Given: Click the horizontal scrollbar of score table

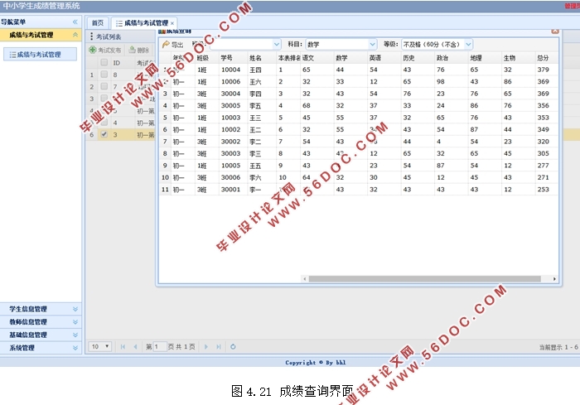Looking at the screenshot, I should click(424, 279).
